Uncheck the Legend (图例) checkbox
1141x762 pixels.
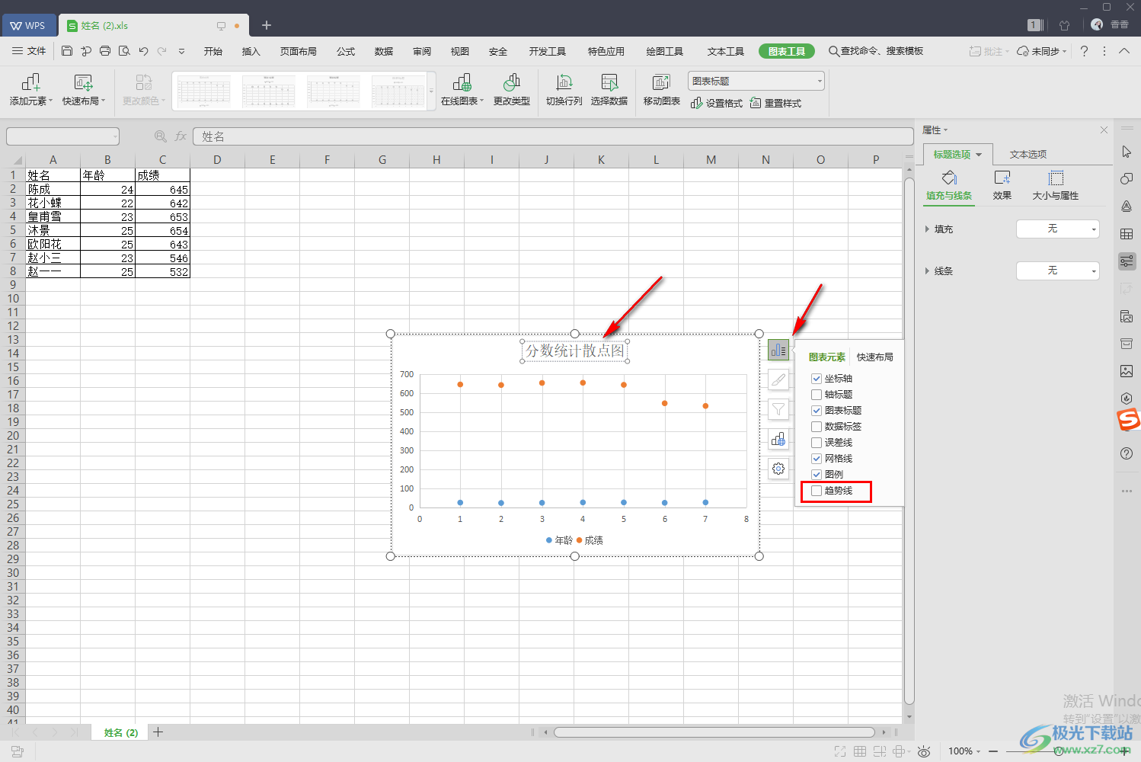point(817,475)
